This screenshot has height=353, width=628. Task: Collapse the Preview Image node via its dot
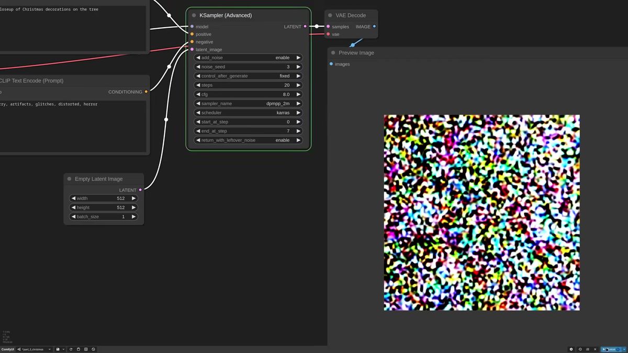pyautogui.click(x=333, y=53)
